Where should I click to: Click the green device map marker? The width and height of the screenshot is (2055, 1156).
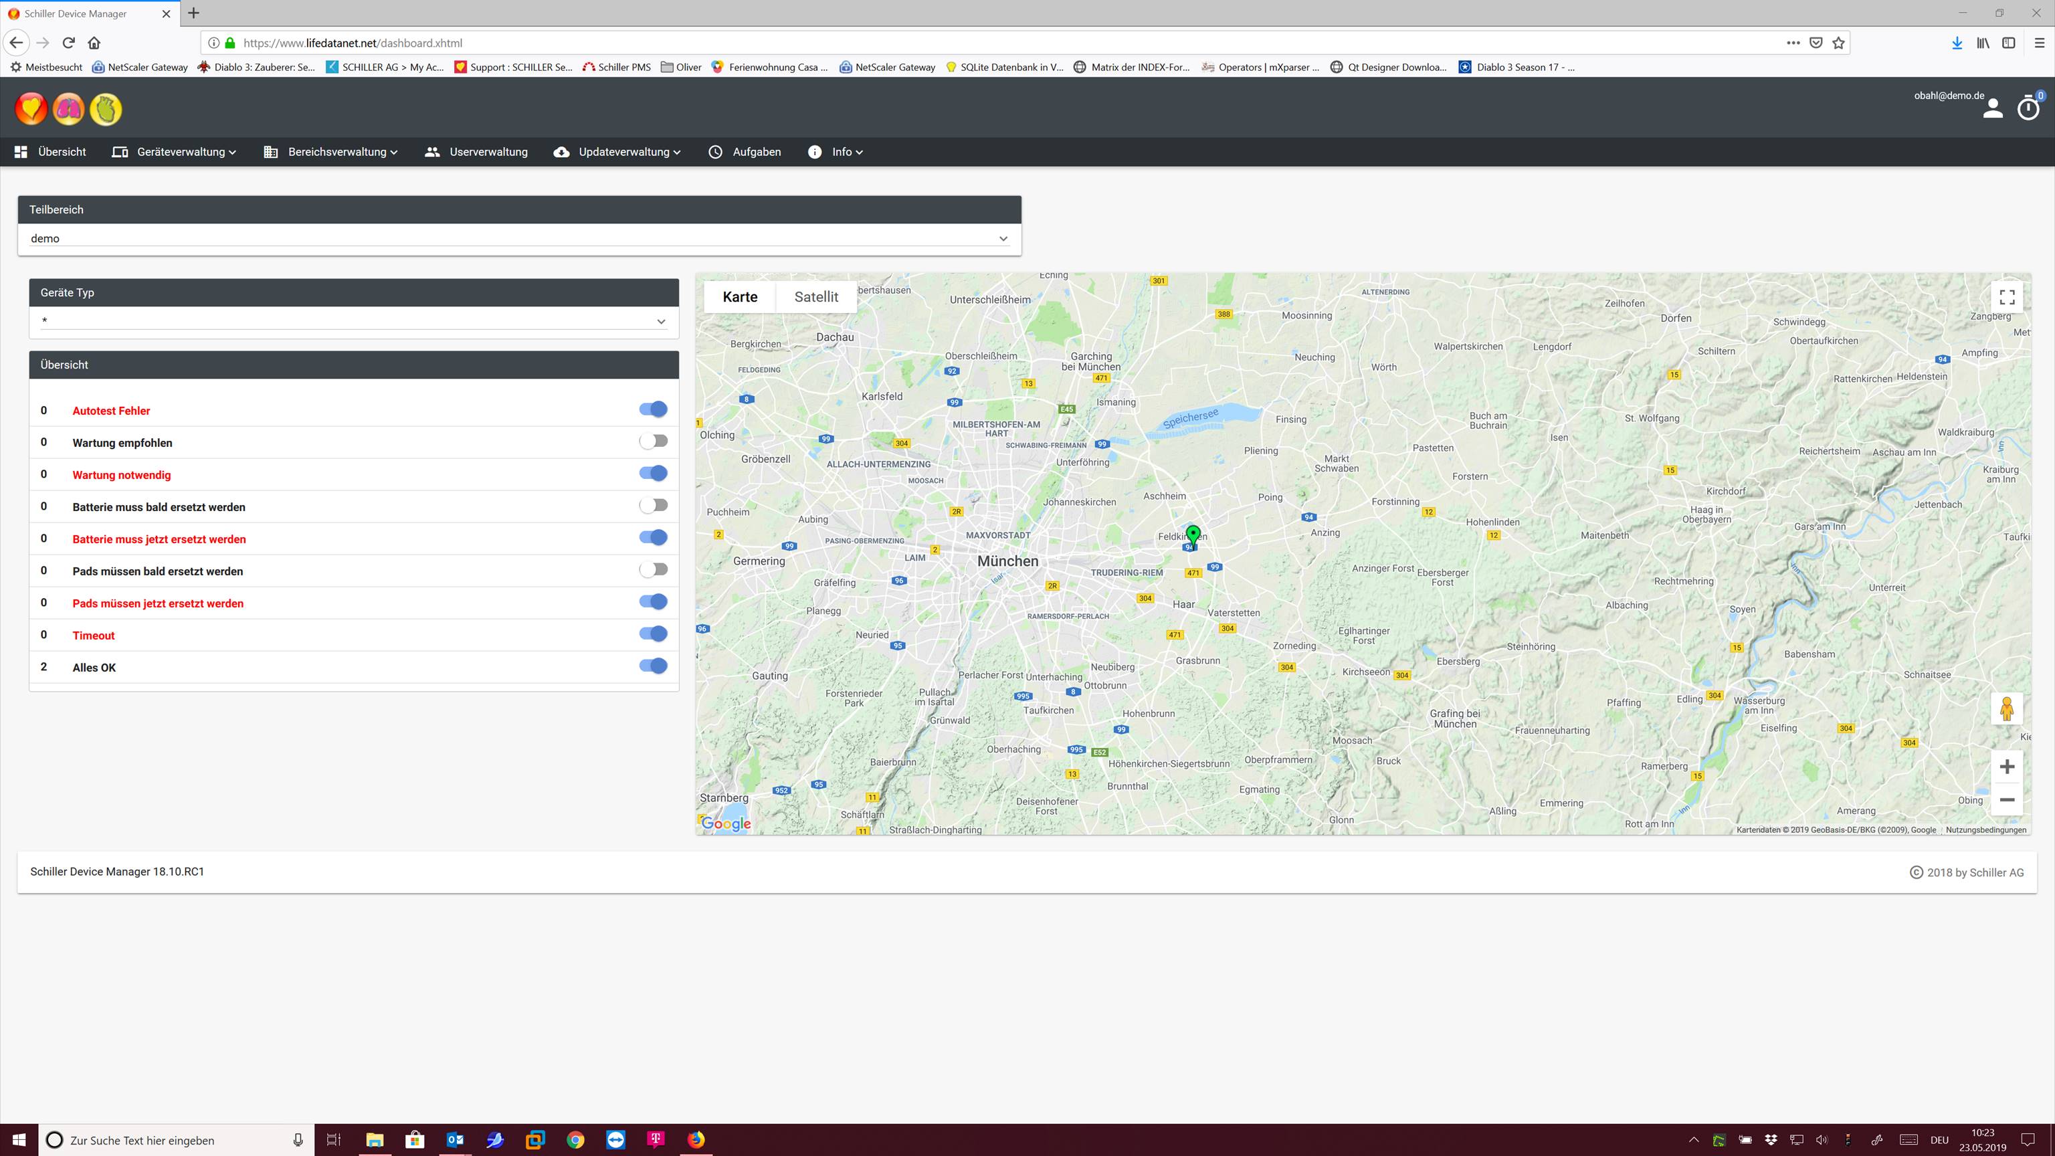pos(1193,534)
